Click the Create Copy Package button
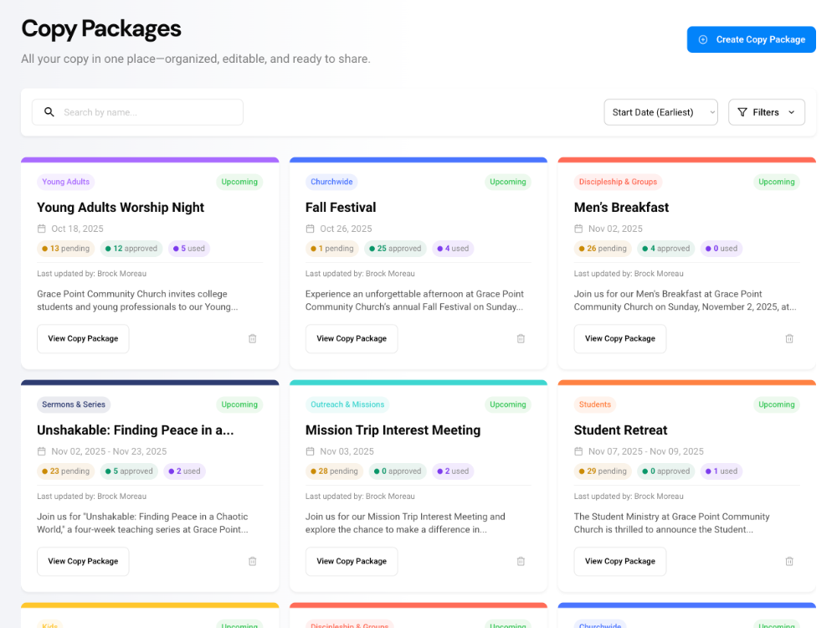 pyautogui.click(x=751, y=39)
